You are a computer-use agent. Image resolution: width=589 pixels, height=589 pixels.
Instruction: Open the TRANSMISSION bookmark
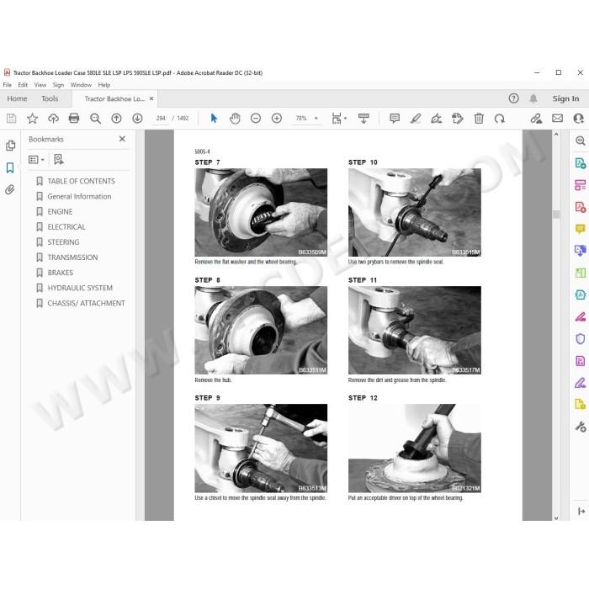pyautogui.click(x=72, y=257)
